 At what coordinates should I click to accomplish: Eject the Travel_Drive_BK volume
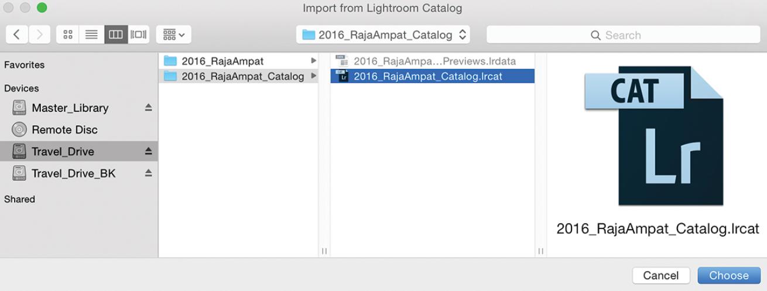(148, 173)
